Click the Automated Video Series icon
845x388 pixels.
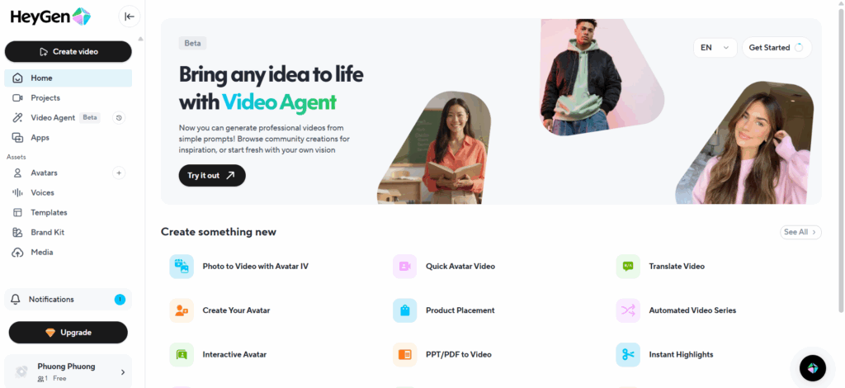point(628,310)
